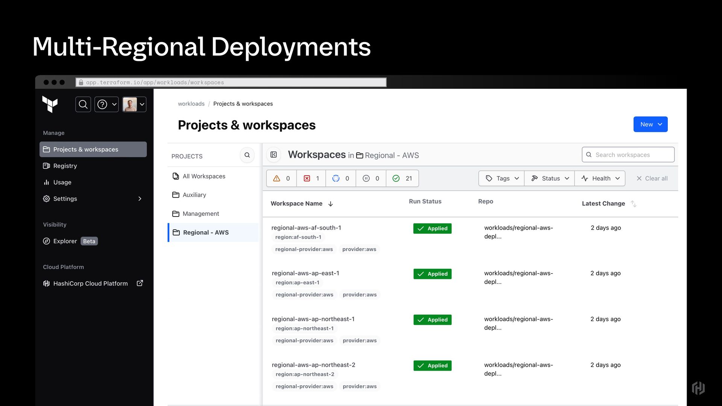
Task: Click the Terraform logo icon
Action: point(50,104)
